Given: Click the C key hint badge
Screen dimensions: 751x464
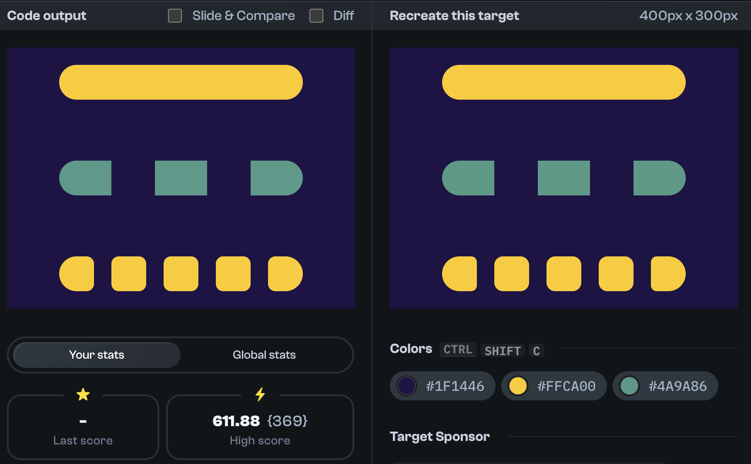Looking at the screenshot, I should pyautogui.click(x=536, y=350).
